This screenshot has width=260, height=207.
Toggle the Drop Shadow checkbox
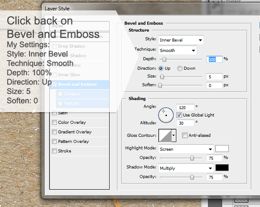coord(54,46)
